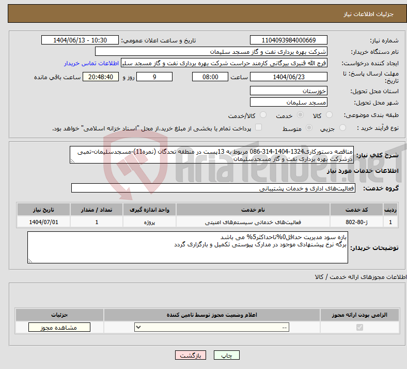Viewport: 407px width, 369px height.
Task: Select the متوسط purchase type radio
Action: tap(309, 128)
